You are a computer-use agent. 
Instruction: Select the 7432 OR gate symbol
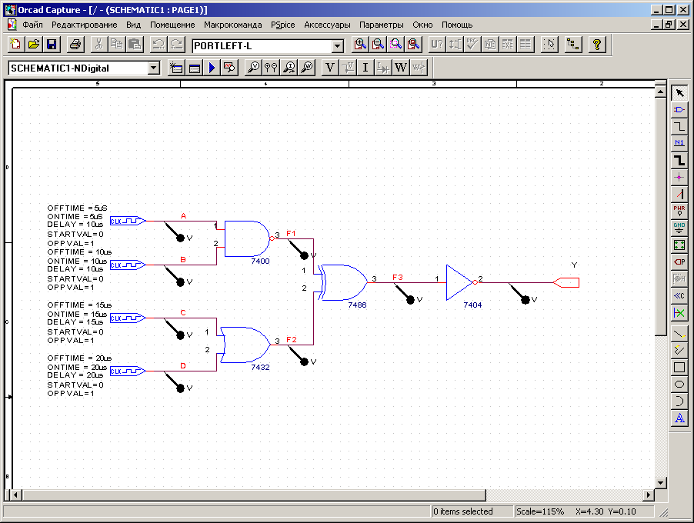(x=245, y=345)
